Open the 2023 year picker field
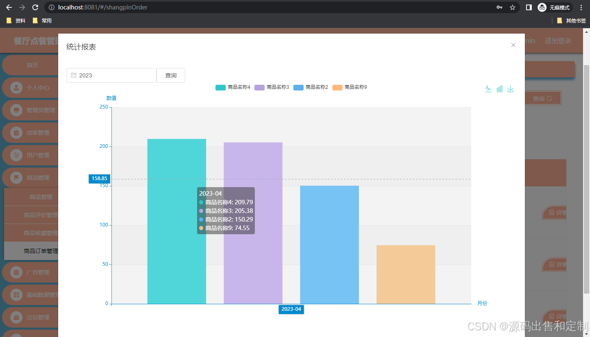This screenshot has height=337, width=590. 111,75
